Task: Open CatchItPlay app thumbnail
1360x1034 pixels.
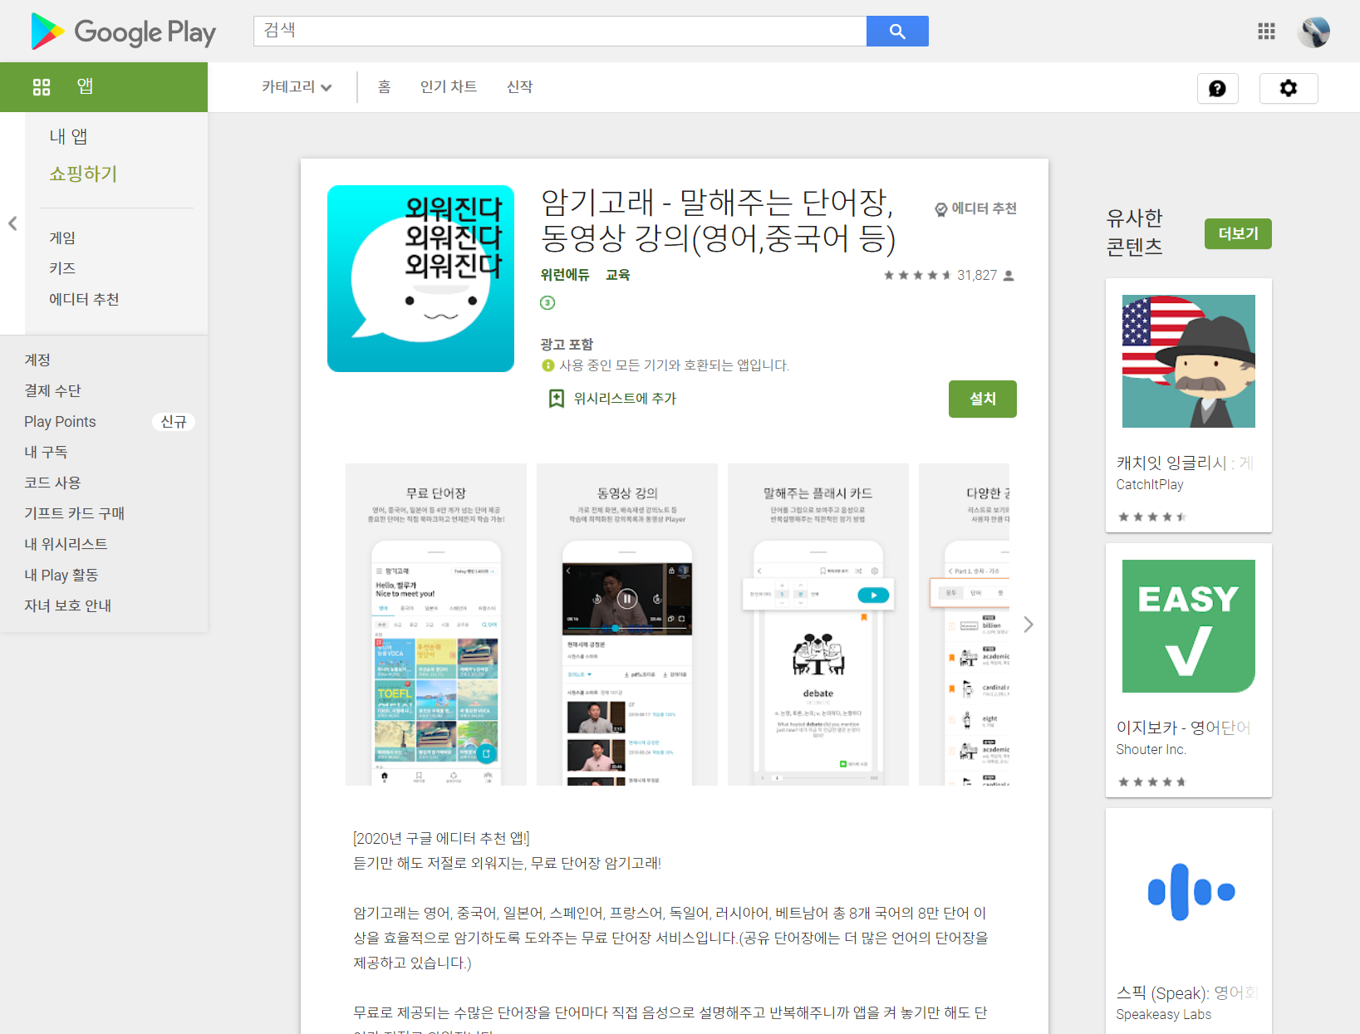Action: pyautogui.click(x=1189, y=361)
